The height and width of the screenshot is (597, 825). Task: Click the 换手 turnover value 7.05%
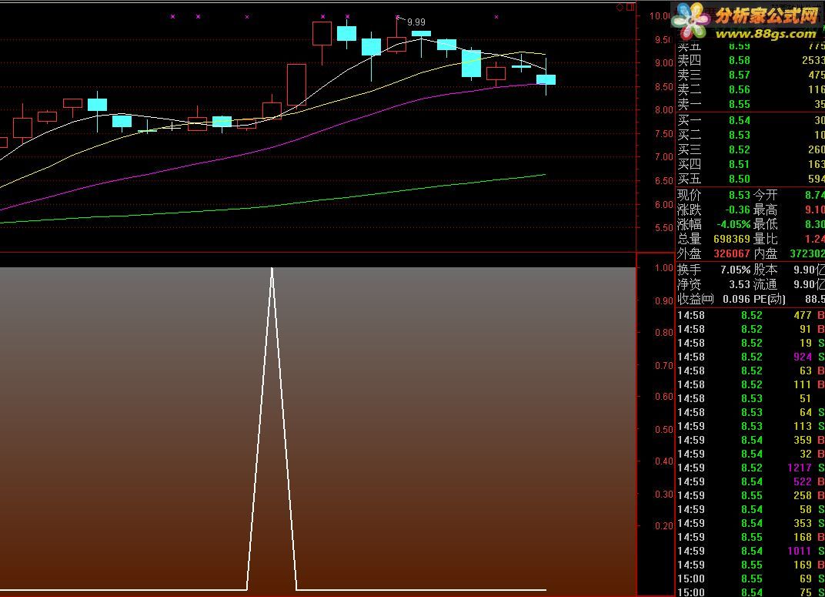[735, 270]
